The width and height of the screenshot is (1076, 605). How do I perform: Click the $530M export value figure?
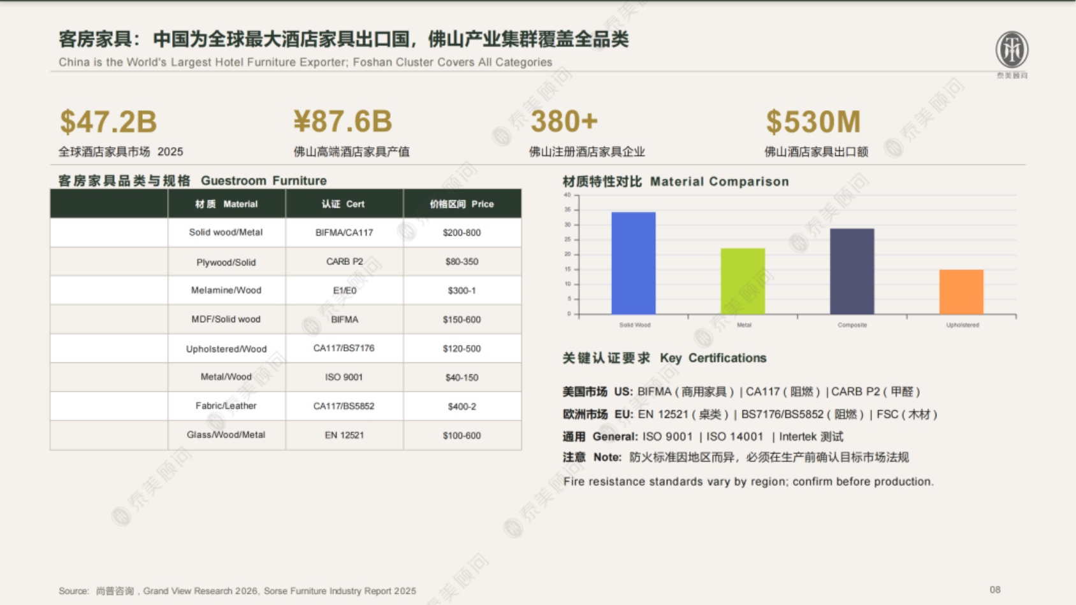(813, 122)
